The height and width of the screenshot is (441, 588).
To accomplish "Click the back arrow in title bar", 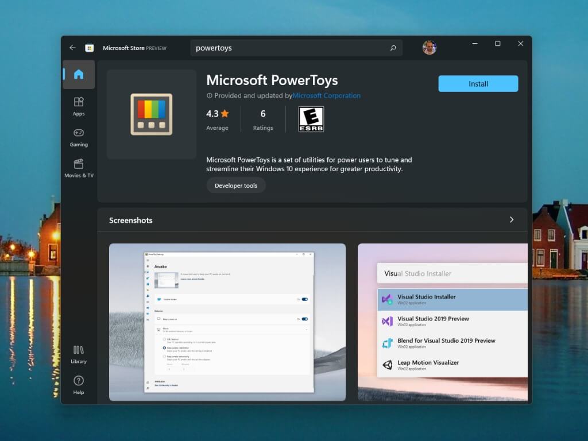I will click(x=72, y=48).
